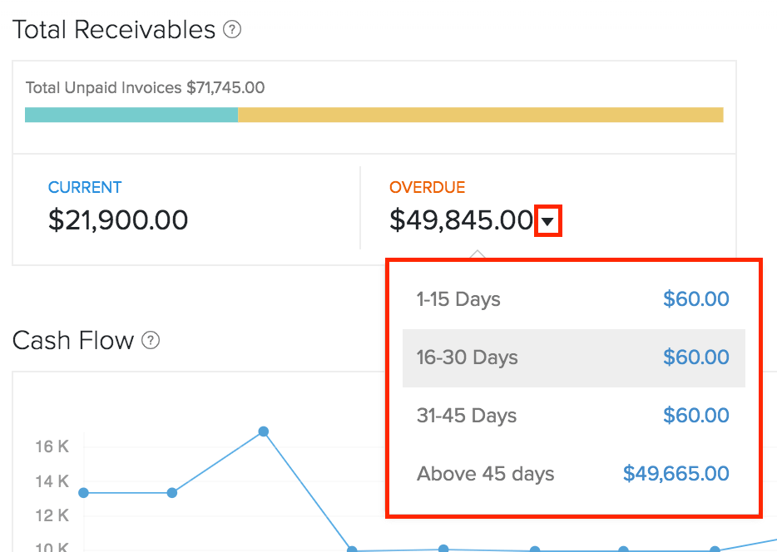
Task: Click the Total Unpaid Invoices text
Action: [145, 87]
